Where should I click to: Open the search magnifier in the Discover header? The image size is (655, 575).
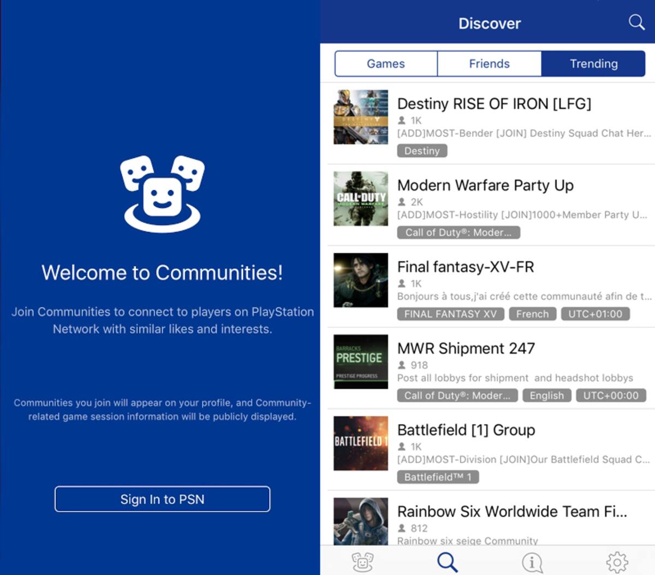(x=636, y=22)
